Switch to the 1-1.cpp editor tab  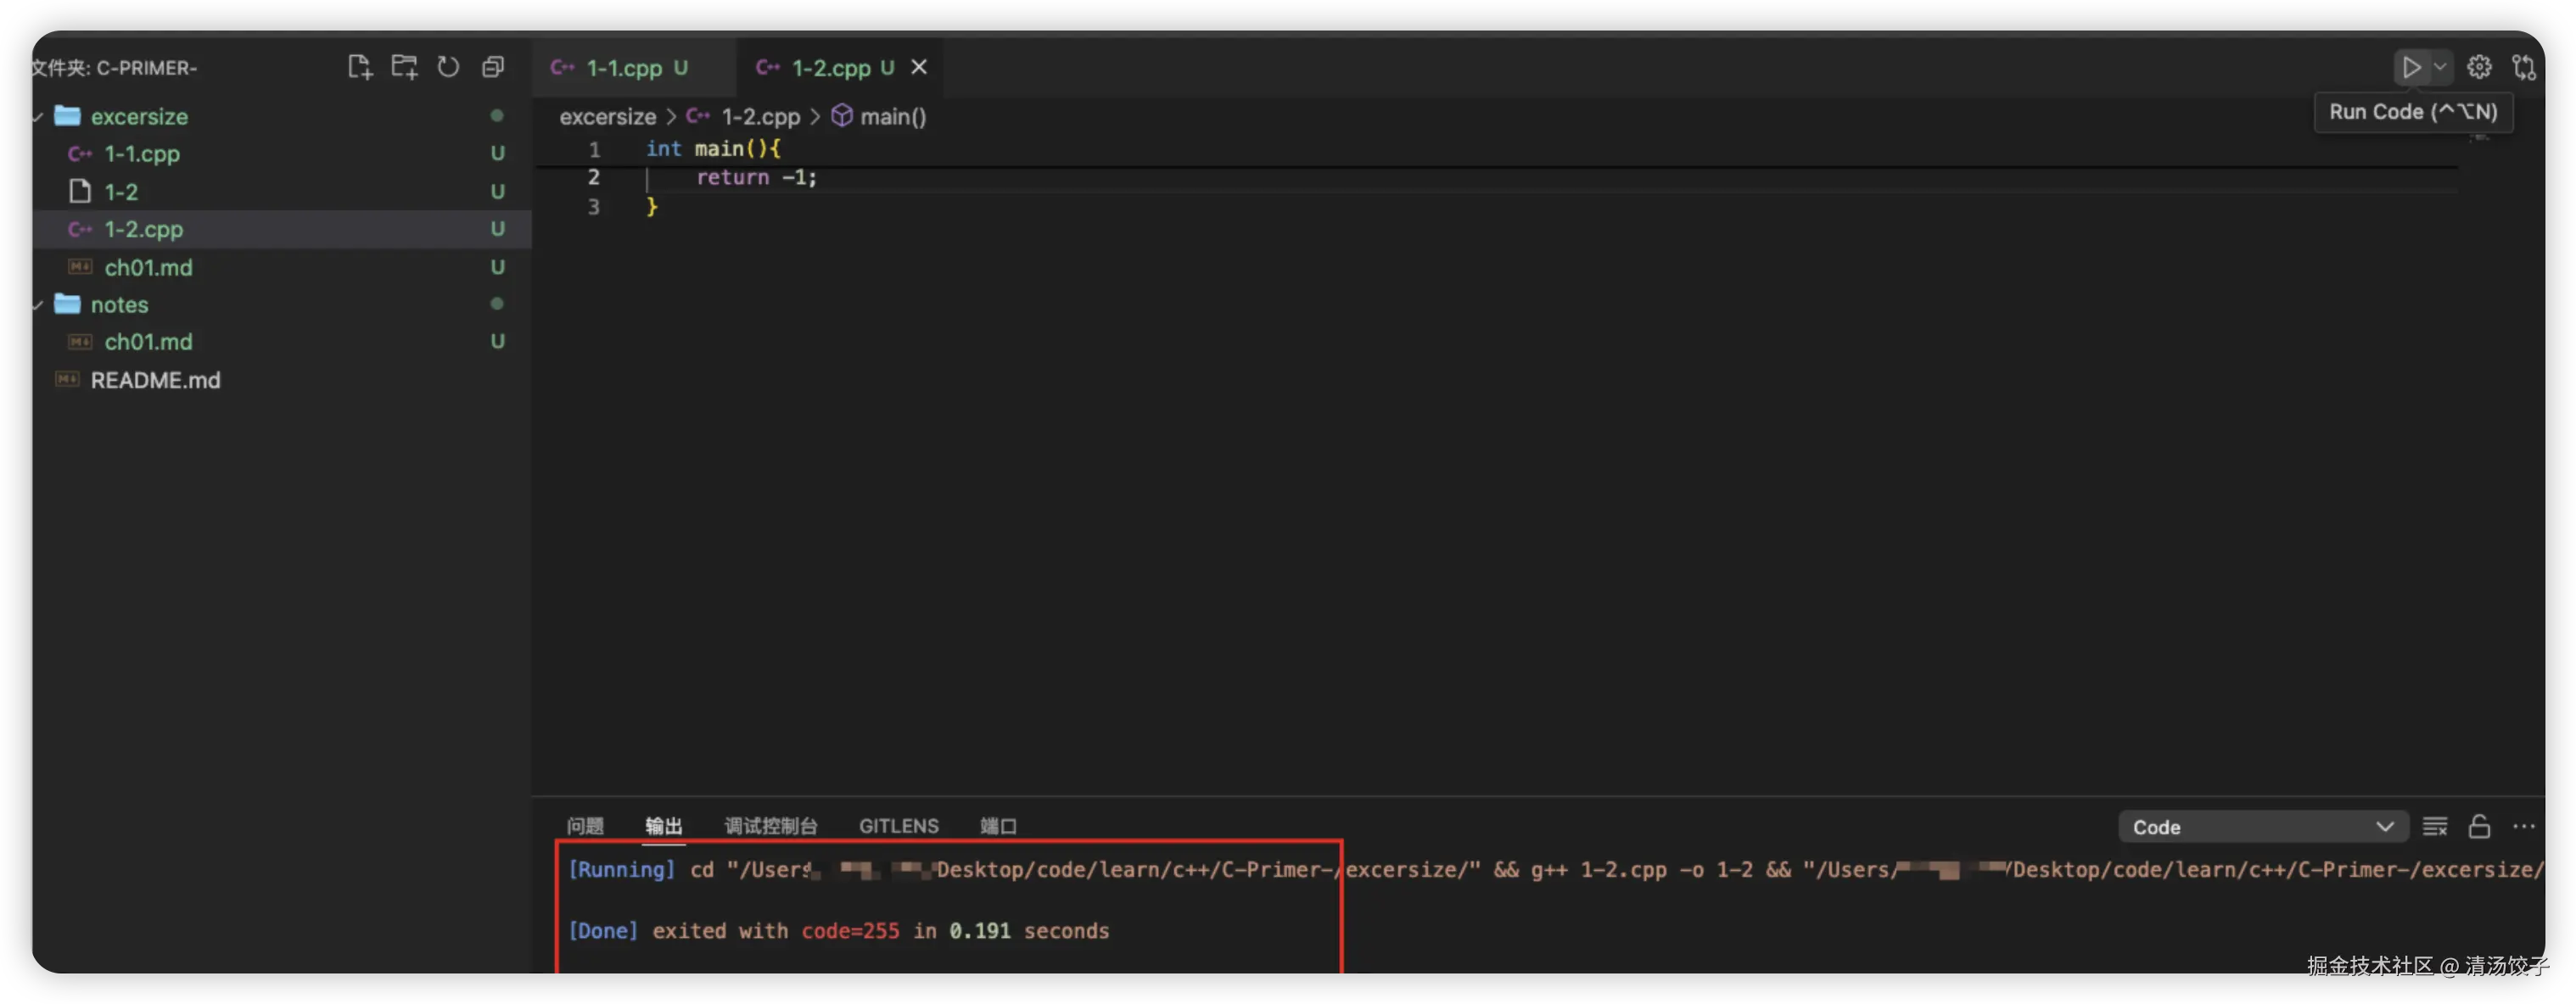[x=623, y=67]
